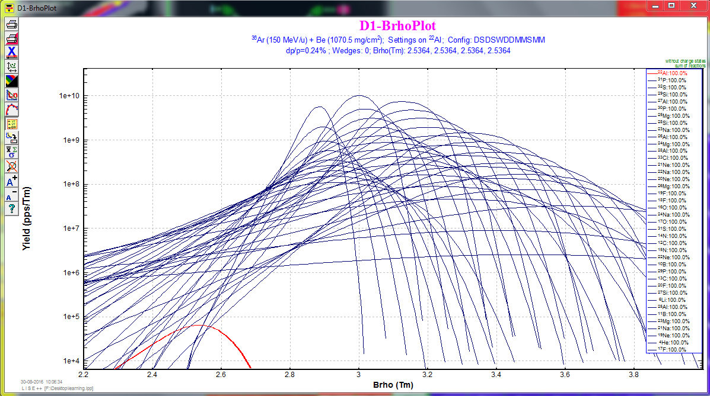Open the multicolor palette icon

click(x=12, y=81)
